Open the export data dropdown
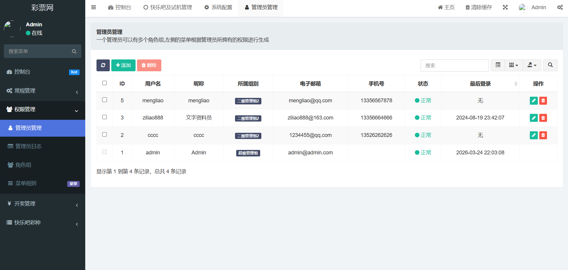 pyautogui.click(x=532, y=65)
